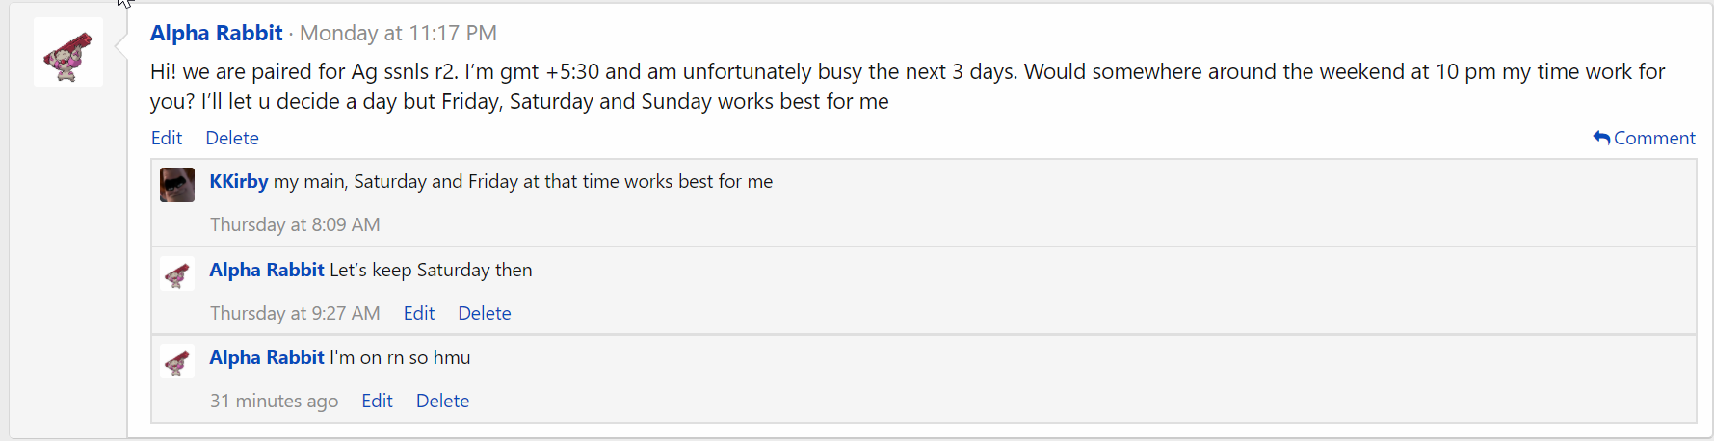Edit the main profile post

(x=167, y=138)
